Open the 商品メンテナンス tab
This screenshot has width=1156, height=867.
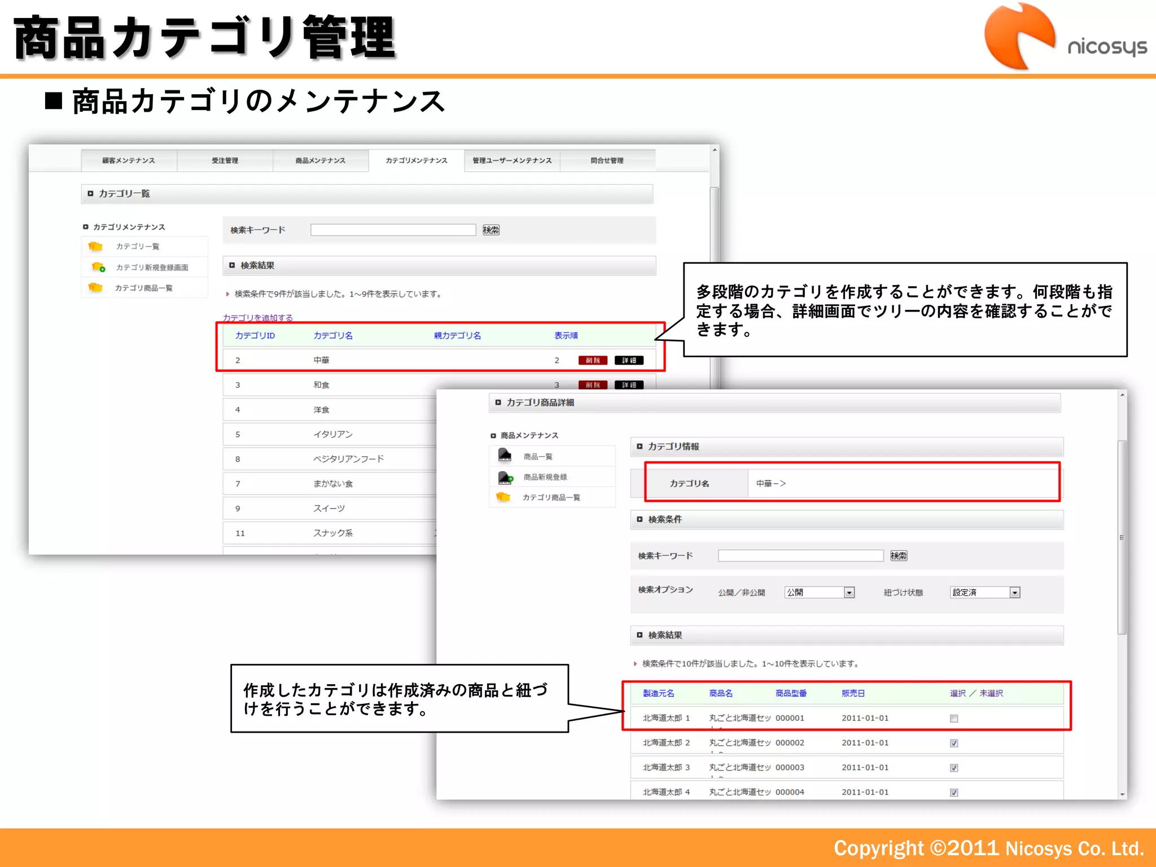point(321,161)
